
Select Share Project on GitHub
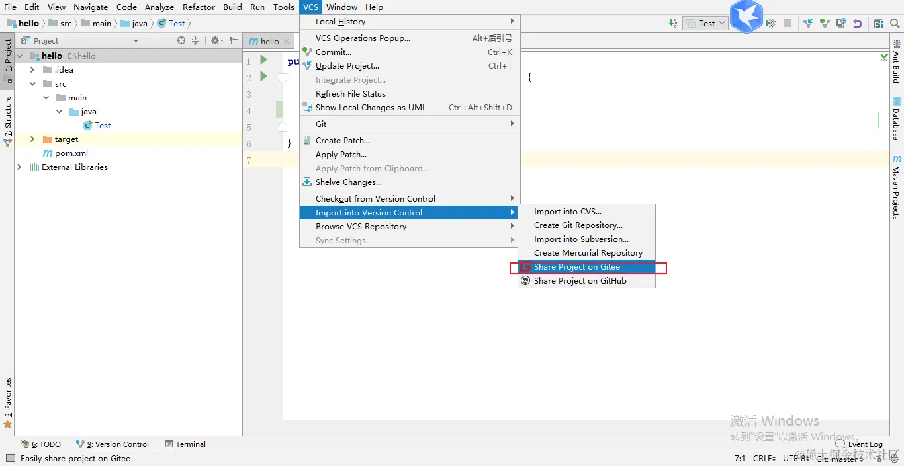tap(586, 281)
